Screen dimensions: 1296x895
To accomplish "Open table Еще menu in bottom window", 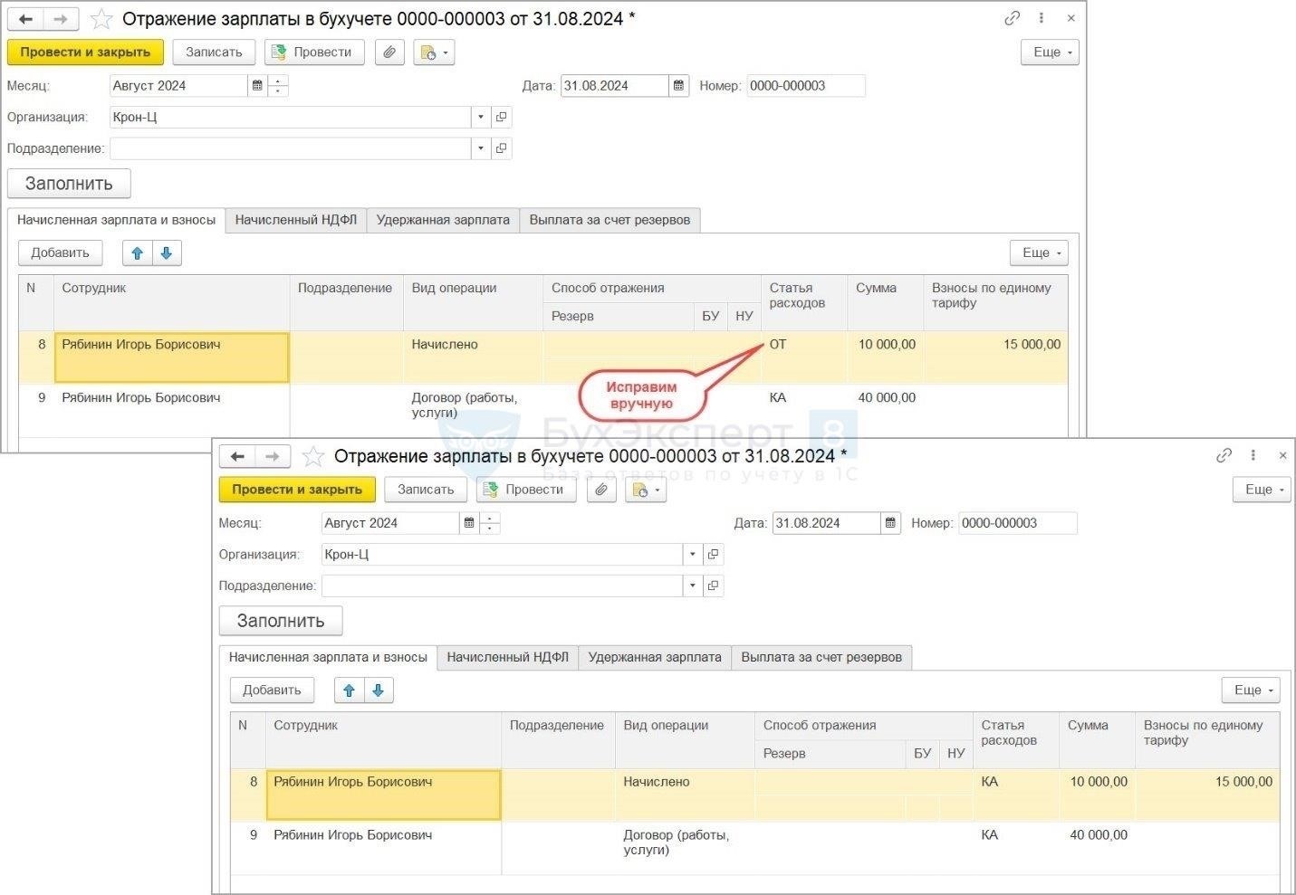I will pos(1251,690).
